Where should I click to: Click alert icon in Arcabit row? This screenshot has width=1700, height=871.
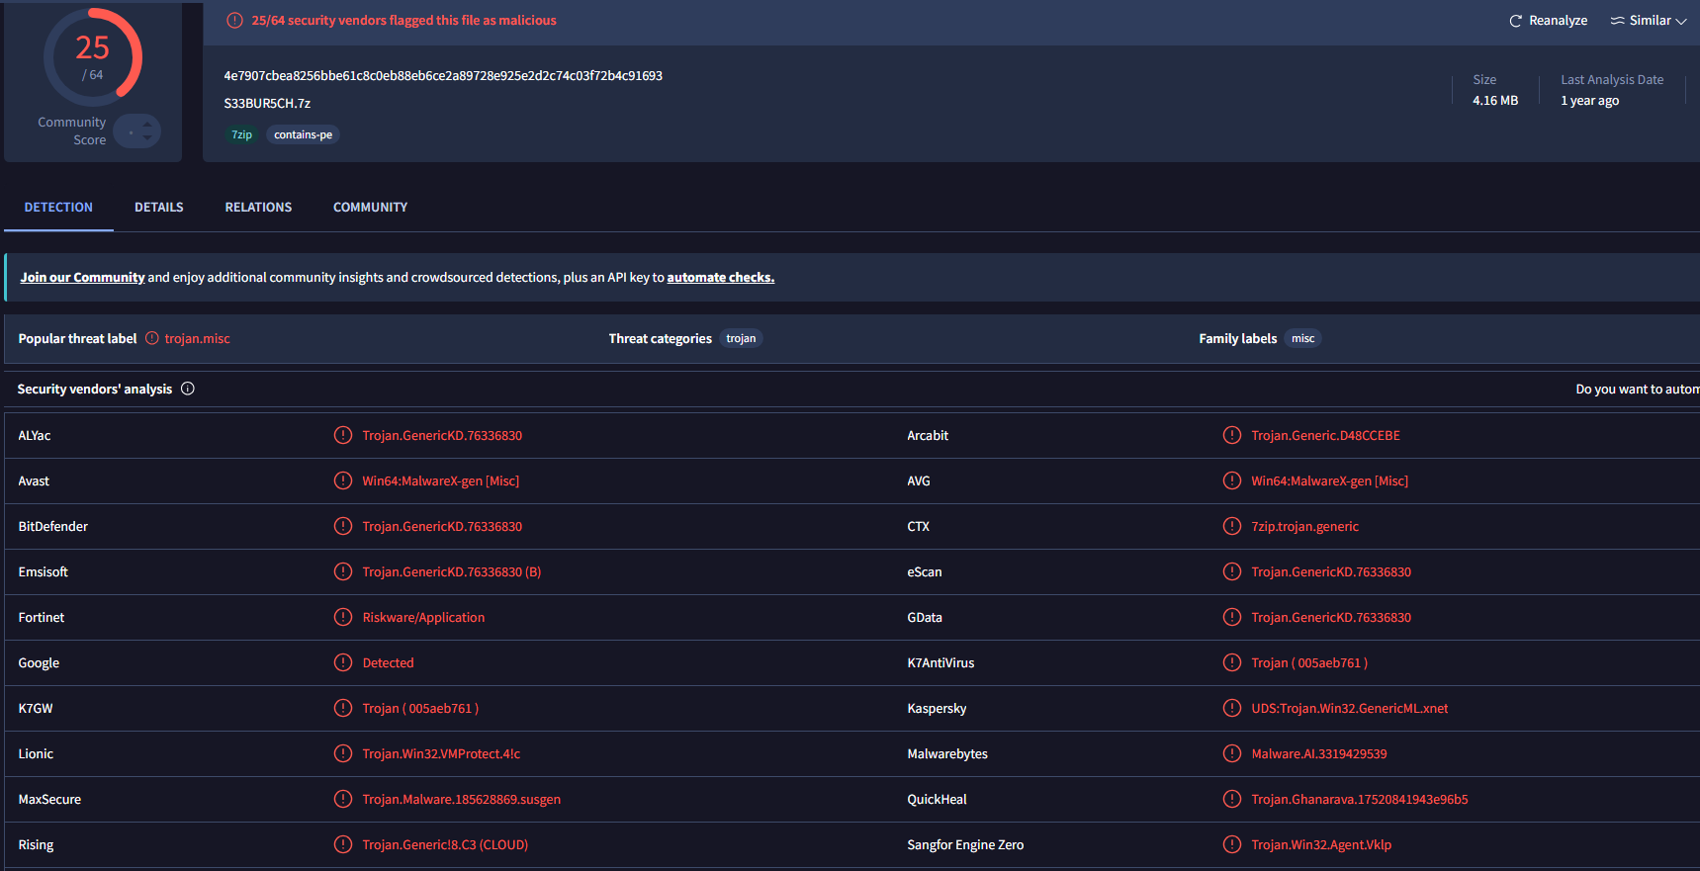coord(1232,435)
